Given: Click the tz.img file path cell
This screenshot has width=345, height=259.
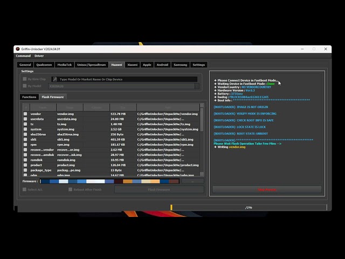Looking at the screenshot, I should [164, 124].
